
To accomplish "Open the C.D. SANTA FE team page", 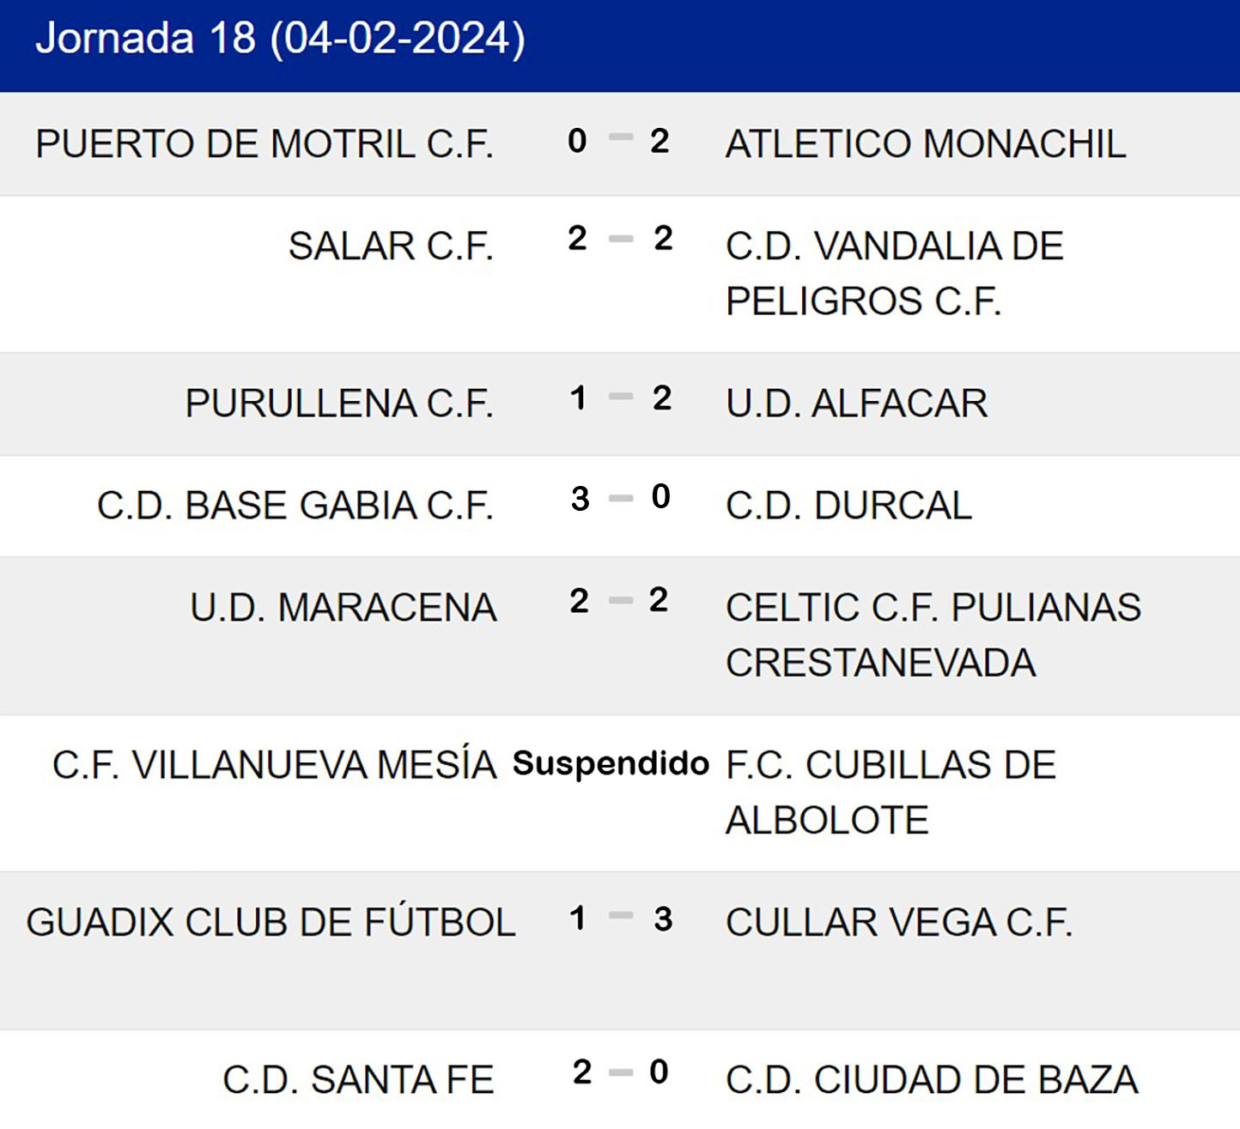I will click(358, 1080).
